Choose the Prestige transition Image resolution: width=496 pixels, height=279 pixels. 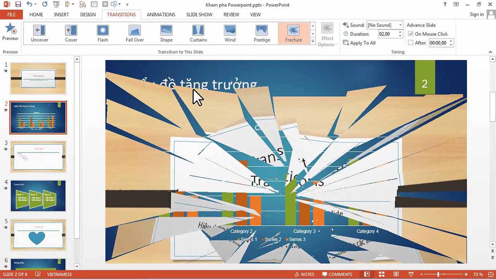[x=262, y=33]
